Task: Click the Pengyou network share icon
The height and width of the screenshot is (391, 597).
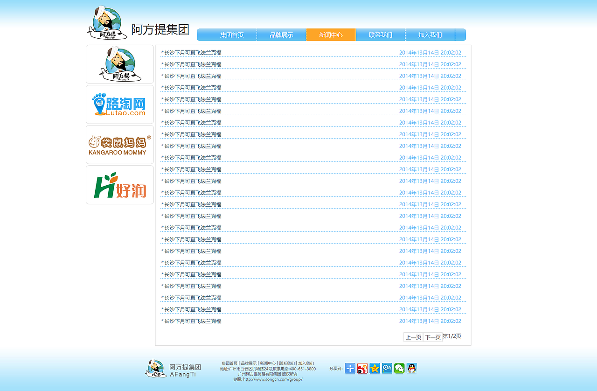Action: (387, 368)
